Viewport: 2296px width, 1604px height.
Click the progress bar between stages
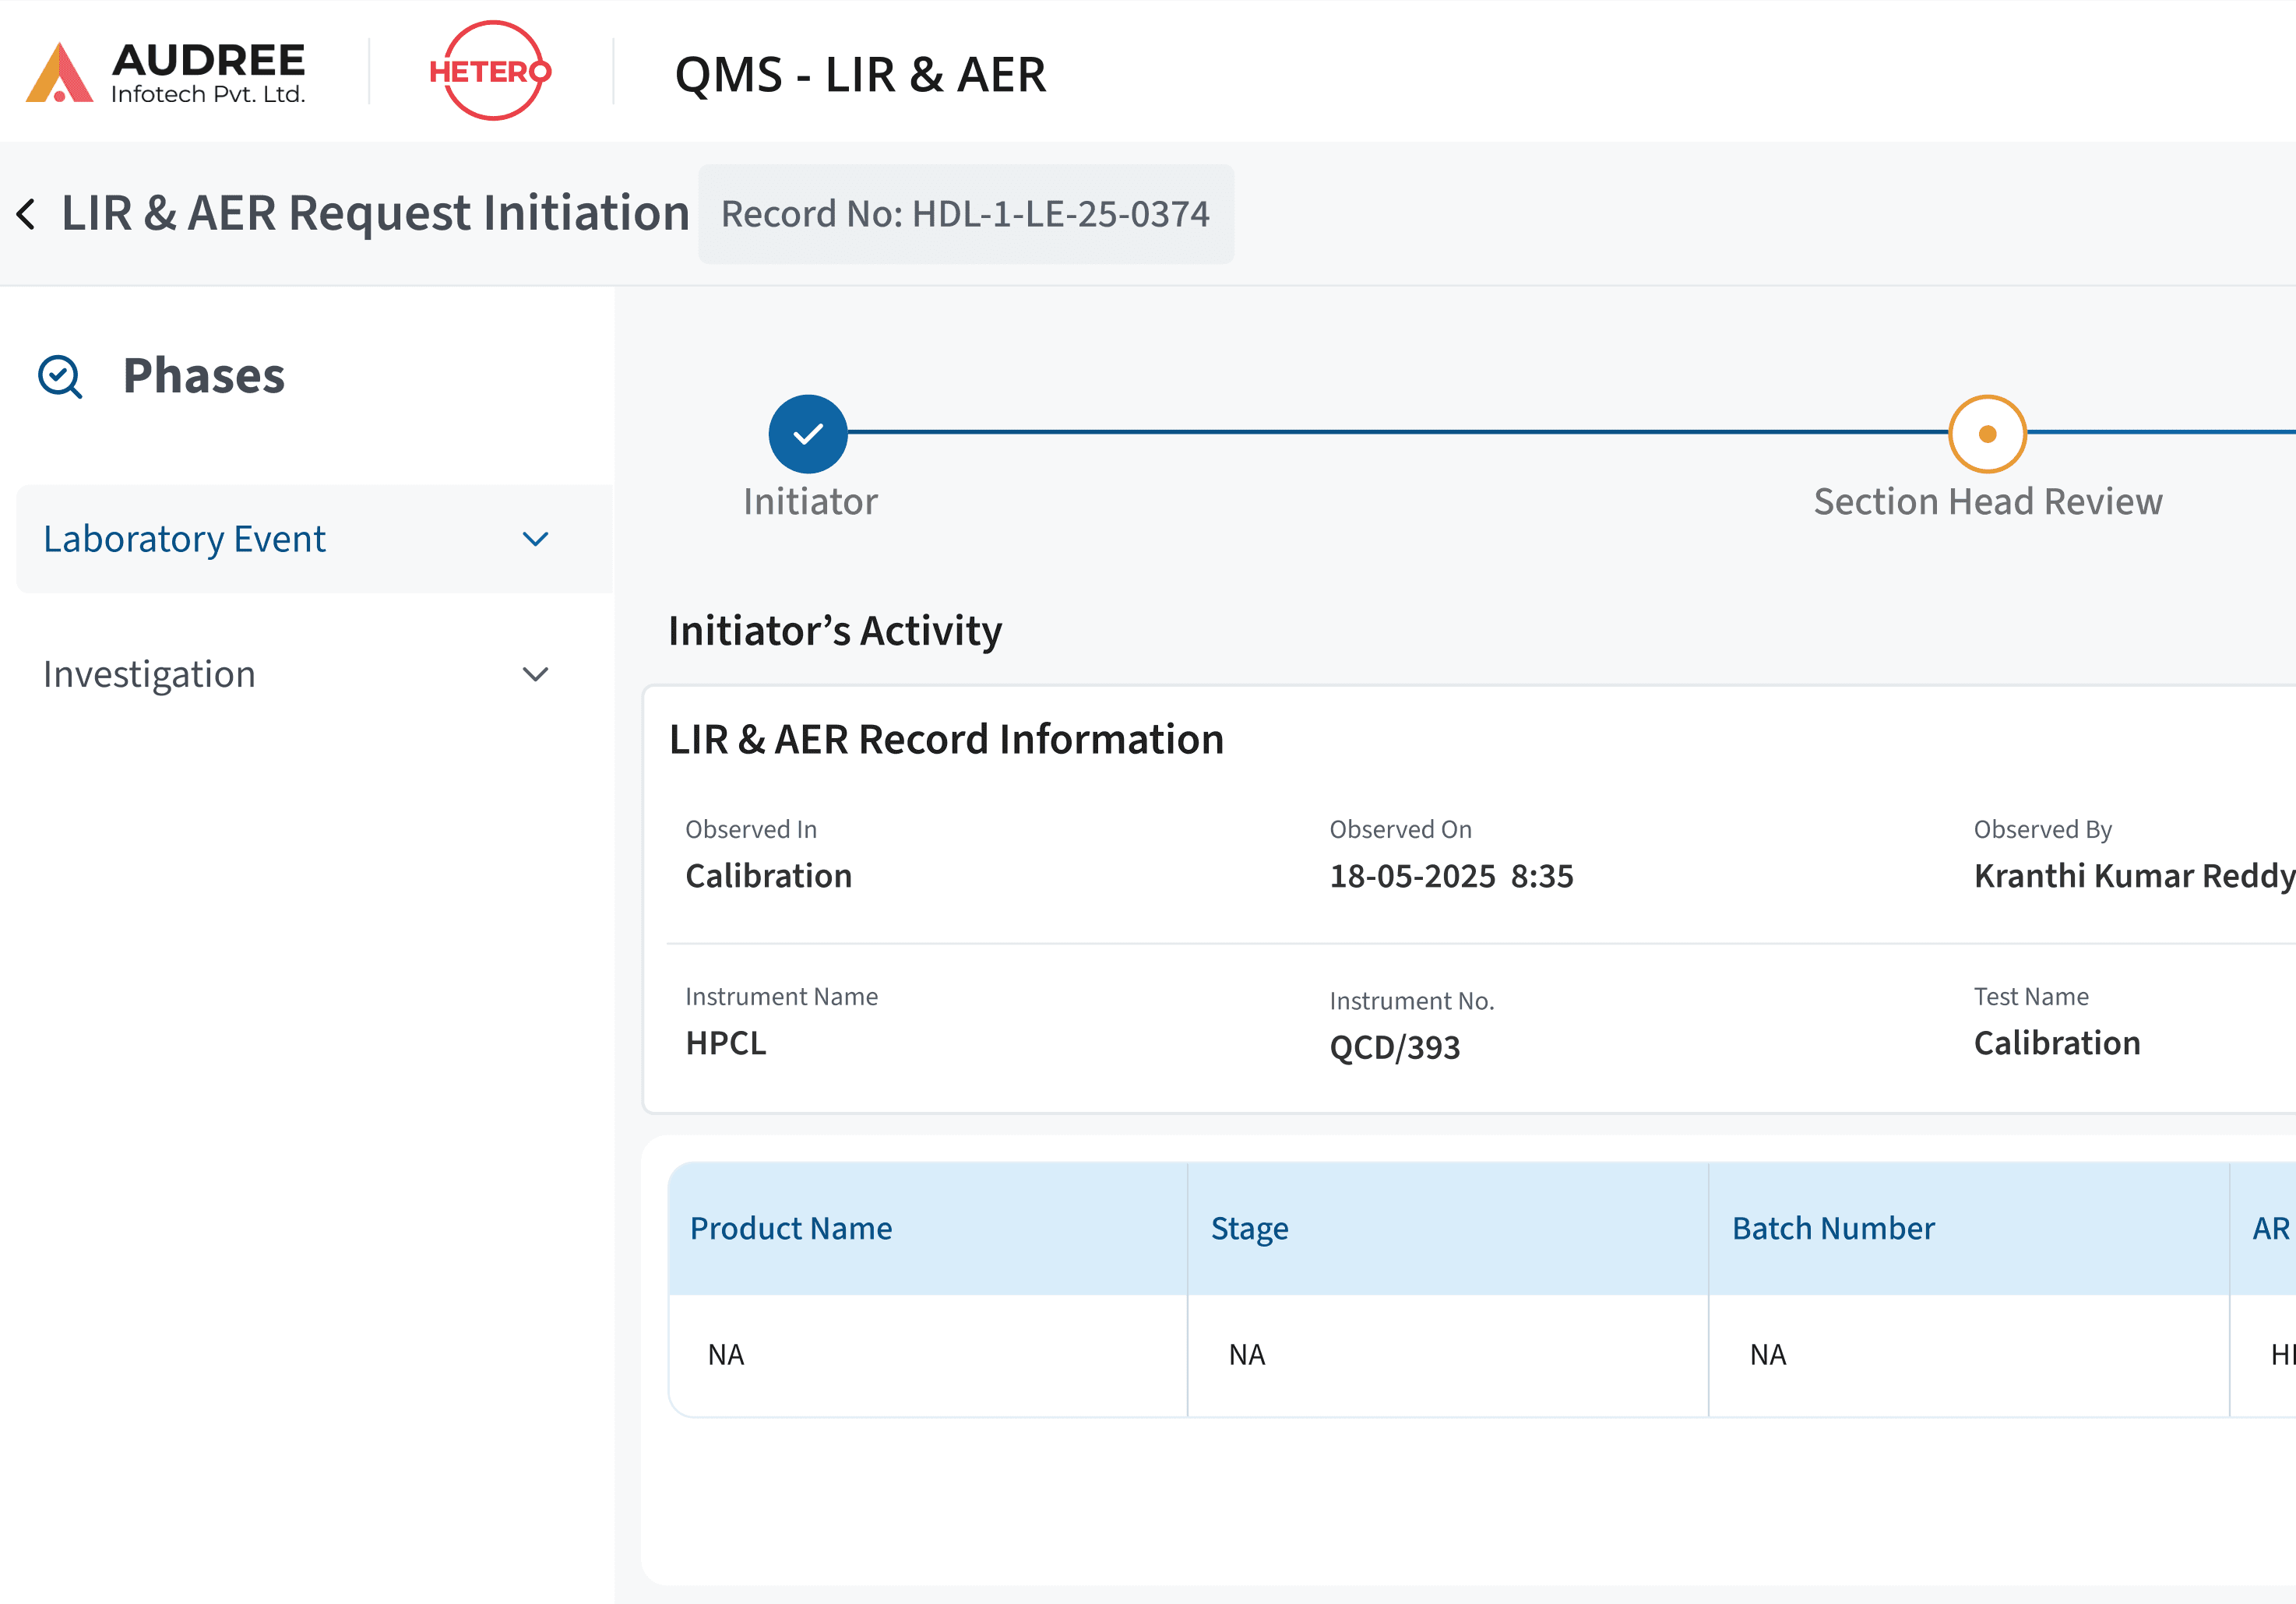click(x=1400, y=433)
